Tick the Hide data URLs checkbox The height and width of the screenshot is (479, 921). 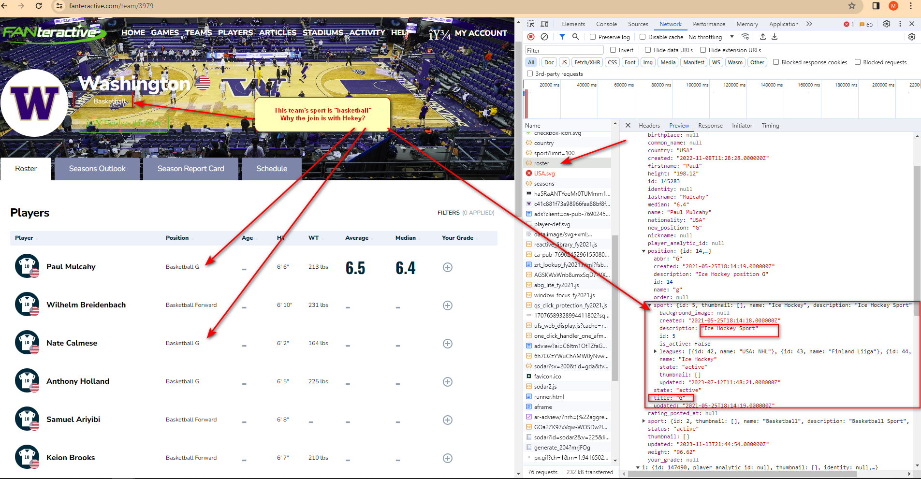(648, 50)
